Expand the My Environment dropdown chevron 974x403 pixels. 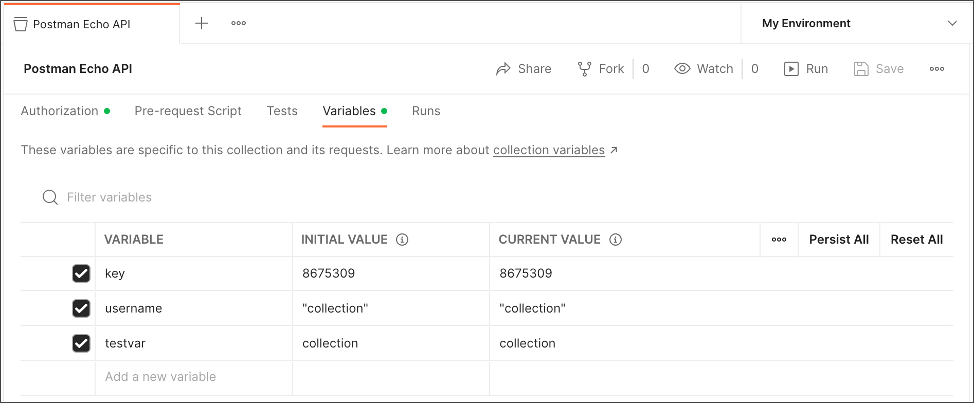point(952,24)
